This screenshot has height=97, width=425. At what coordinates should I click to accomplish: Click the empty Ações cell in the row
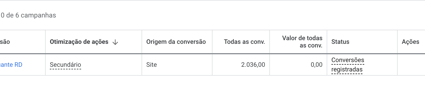click(411, 65)
